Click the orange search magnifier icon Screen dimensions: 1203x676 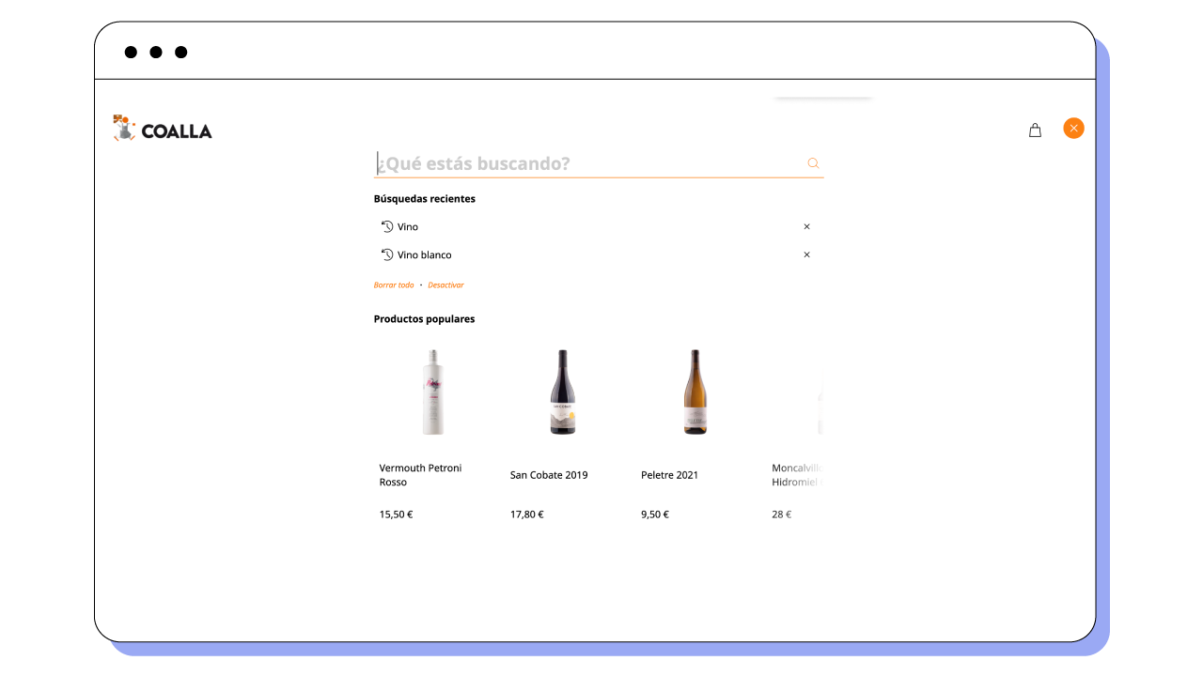[813, 163]
